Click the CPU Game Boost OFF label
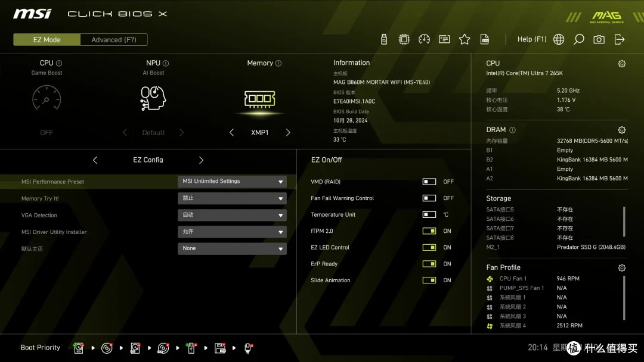Screen dimensions: 644x362 (47, 132)
